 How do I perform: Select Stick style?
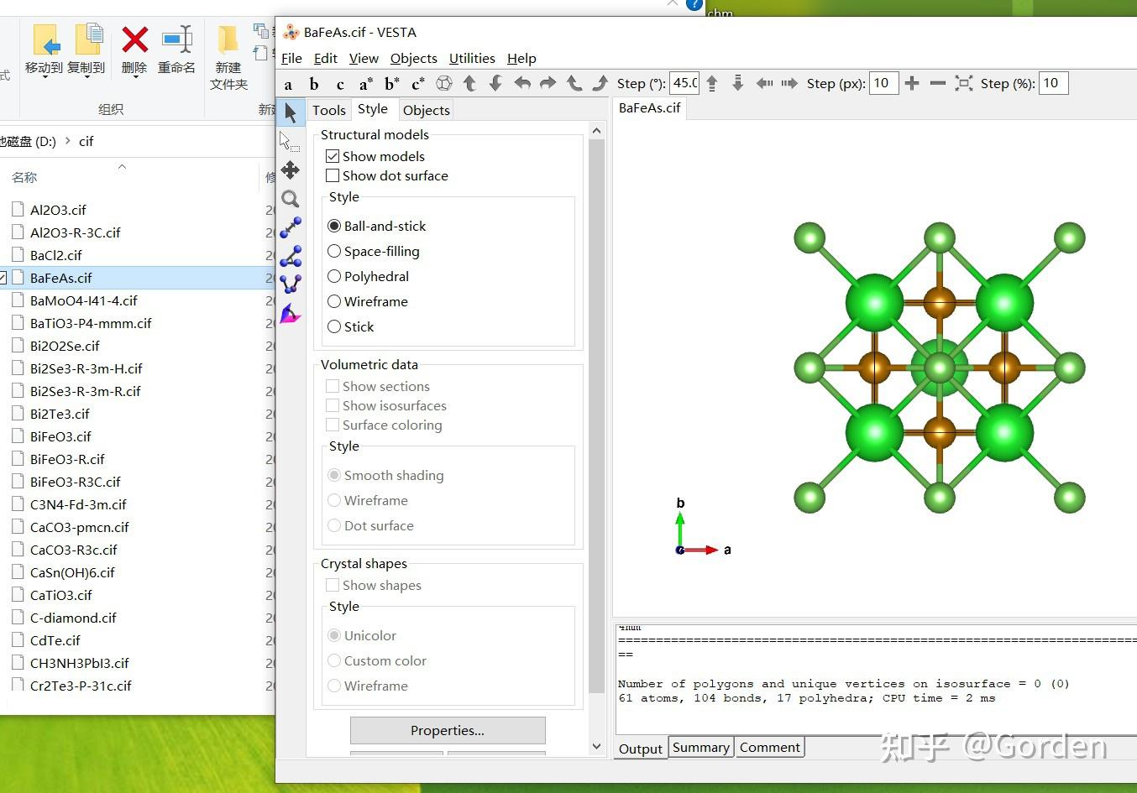point(334,326)
